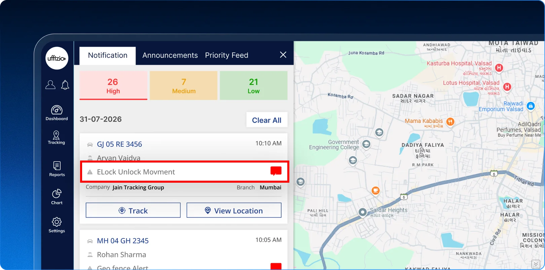Image resolution: width=545 pixels, height=270 pixels.
Task: Switch to the Announcements tab
Action: (x=170, y=55)
